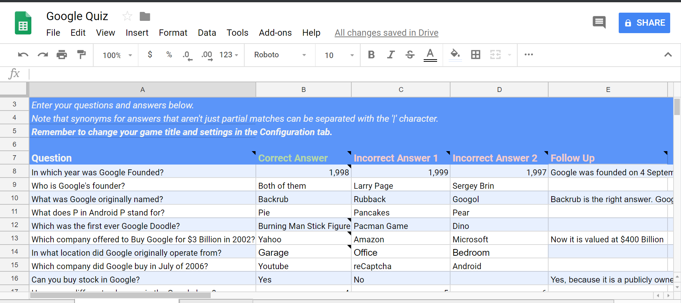Open the Data menu

207,33
